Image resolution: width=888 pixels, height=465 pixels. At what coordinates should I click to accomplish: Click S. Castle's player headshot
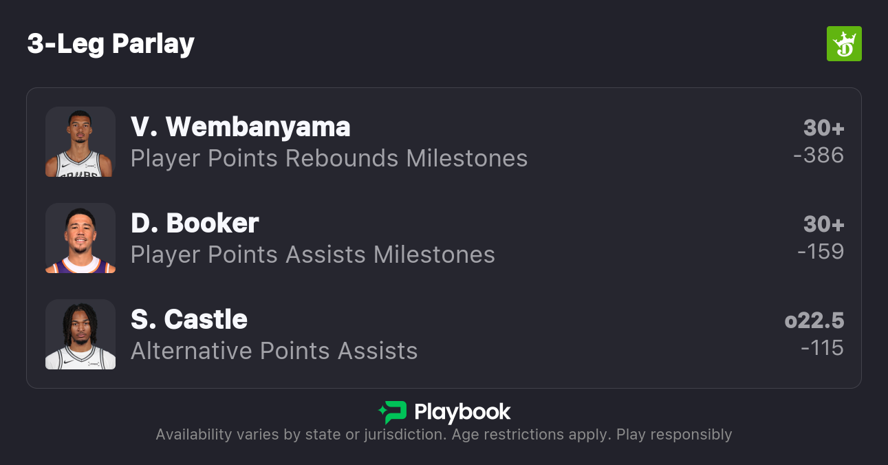click(80, 334)
